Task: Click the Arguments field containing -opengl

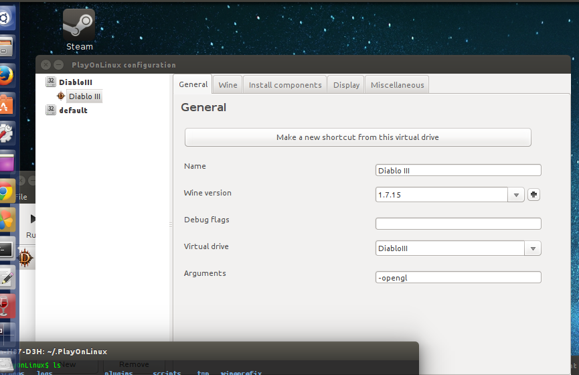Action: click(459, 277)
